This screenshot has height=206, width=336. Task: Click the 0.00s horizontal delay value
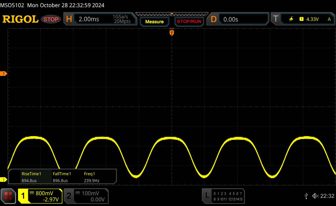point(231,19)
